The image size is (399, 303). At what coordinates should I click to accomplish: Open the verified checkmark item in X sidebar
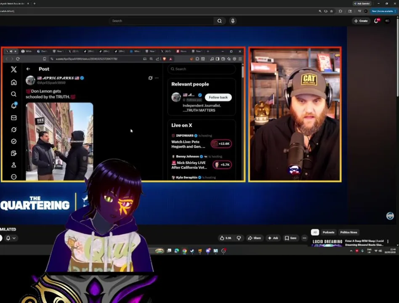click(14, 141)
